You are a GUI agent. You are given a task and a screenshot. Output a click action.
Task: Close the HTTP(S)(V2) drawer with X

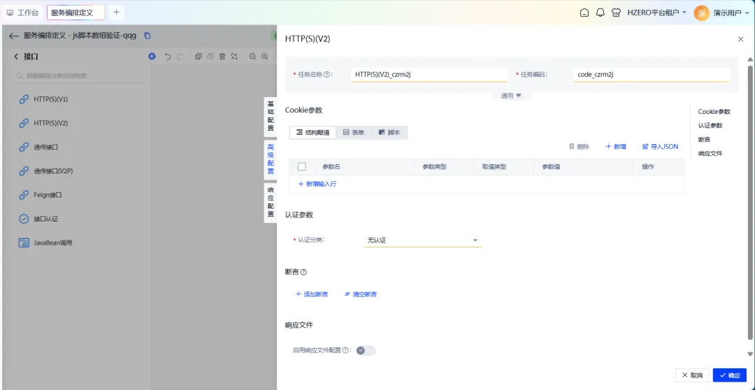pyautogui.click(x=740, y=39)
